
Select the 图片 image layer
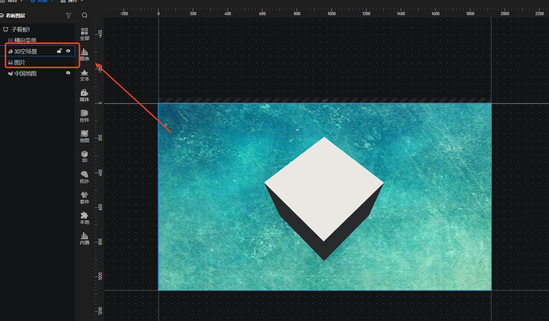click(x=20, y=63)
